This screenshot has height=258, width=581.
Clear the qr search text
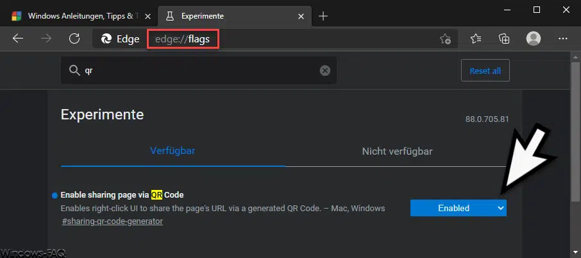(x=325, y=71)
